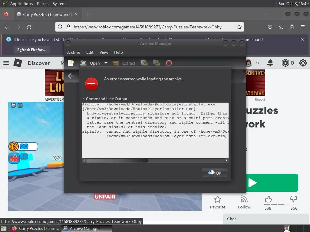Click the horizontal scrollbar thumb in output

click(x=117, y=160)
